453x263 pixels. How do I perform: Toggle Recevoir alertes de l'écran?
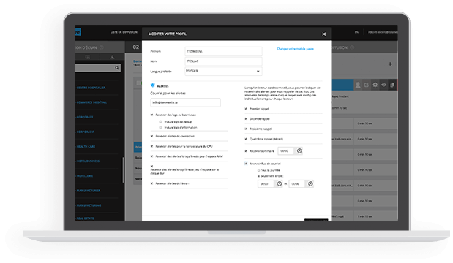(x=151, y=183)
